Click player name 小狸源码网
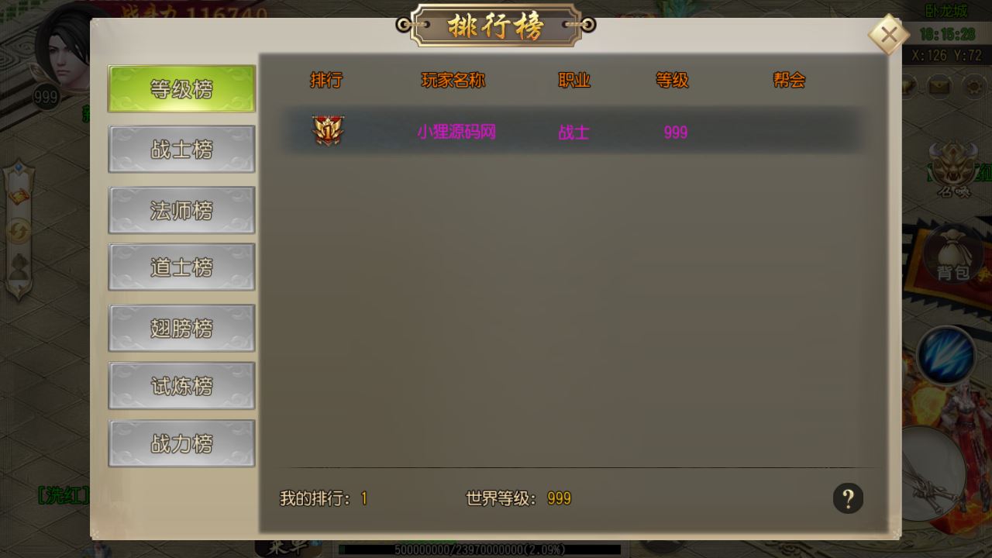Viewport: 992px width, 558px height. 456,132
